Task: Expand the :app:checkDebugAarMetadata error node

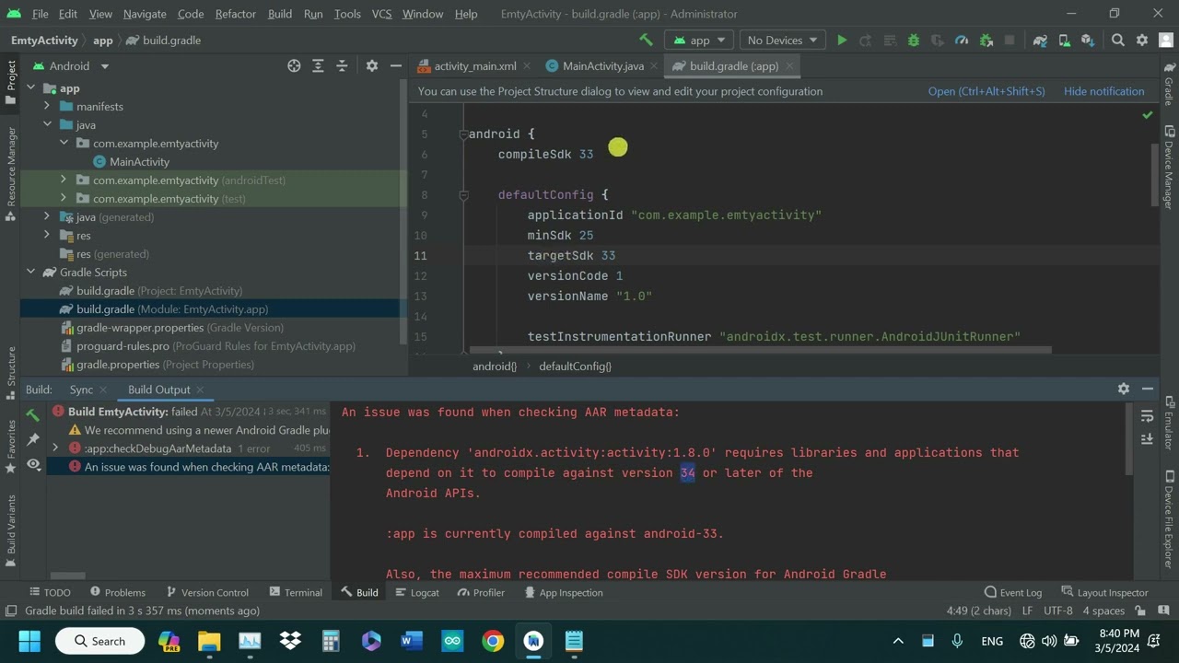Action: pos(55,448)
